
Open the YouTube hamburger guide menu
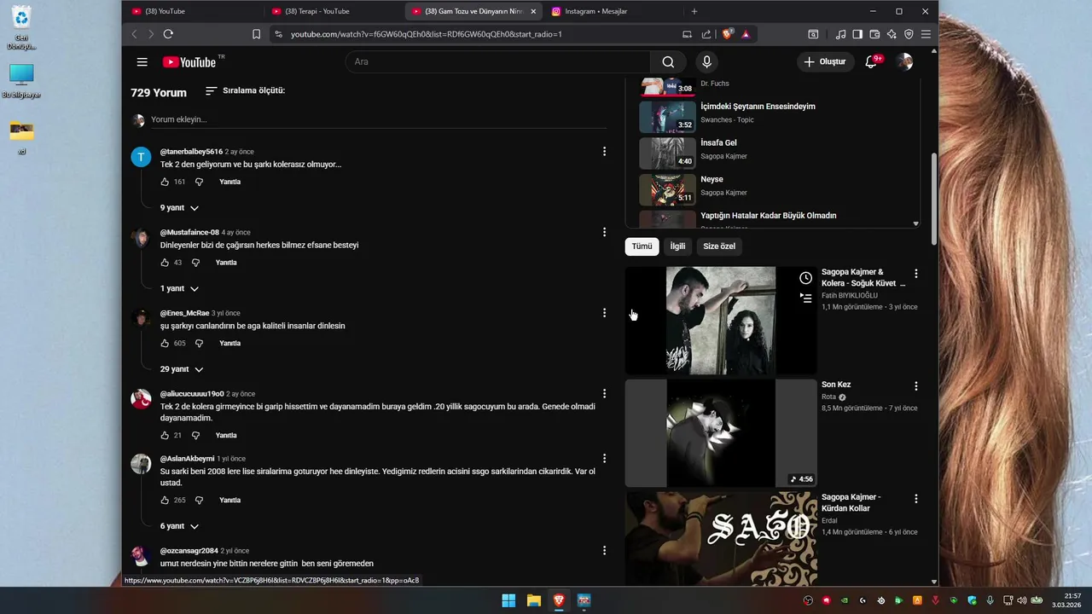(142, 61)
